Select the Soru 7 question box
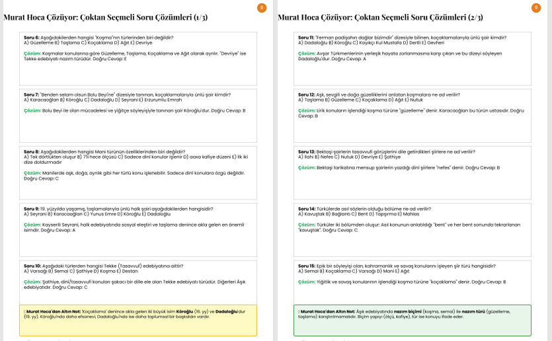This screenshot has height=341, width=552. point(138,115)
